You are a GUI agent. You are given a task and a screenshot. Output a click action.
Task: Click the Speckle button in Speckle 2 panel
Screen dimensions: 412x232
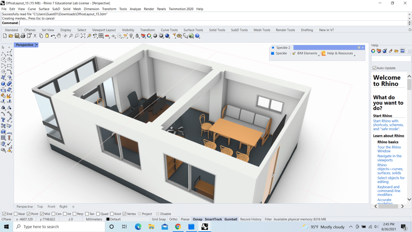(x=279, y=53)
